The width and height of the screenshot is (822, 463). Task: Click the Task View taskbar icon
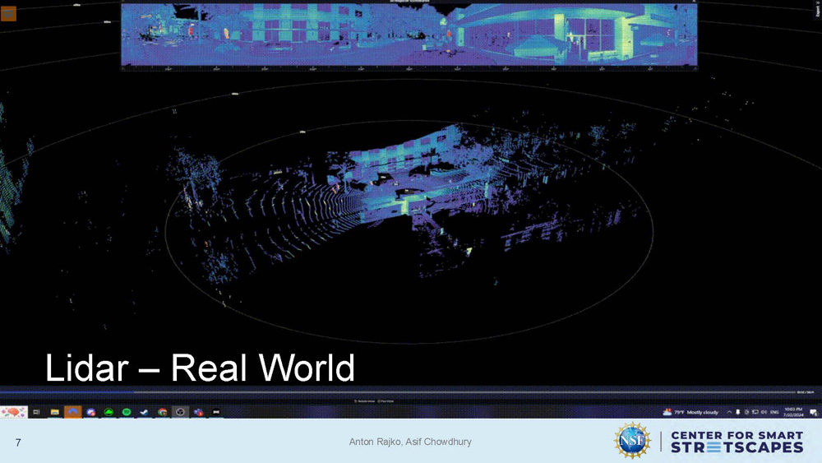pyautogui.click(x=37, y=412)
